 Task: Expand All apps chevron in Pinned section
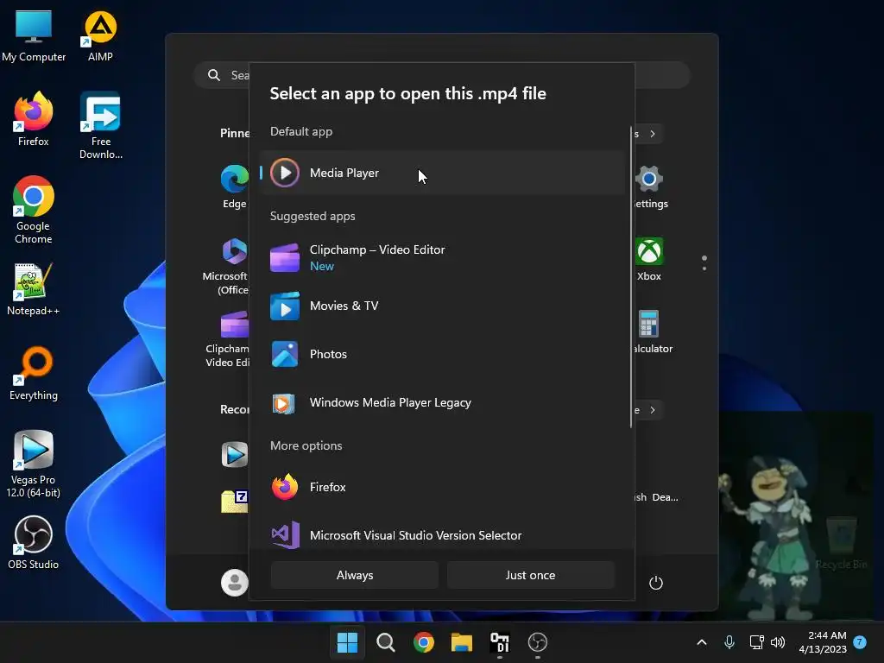tap(653, 134)
